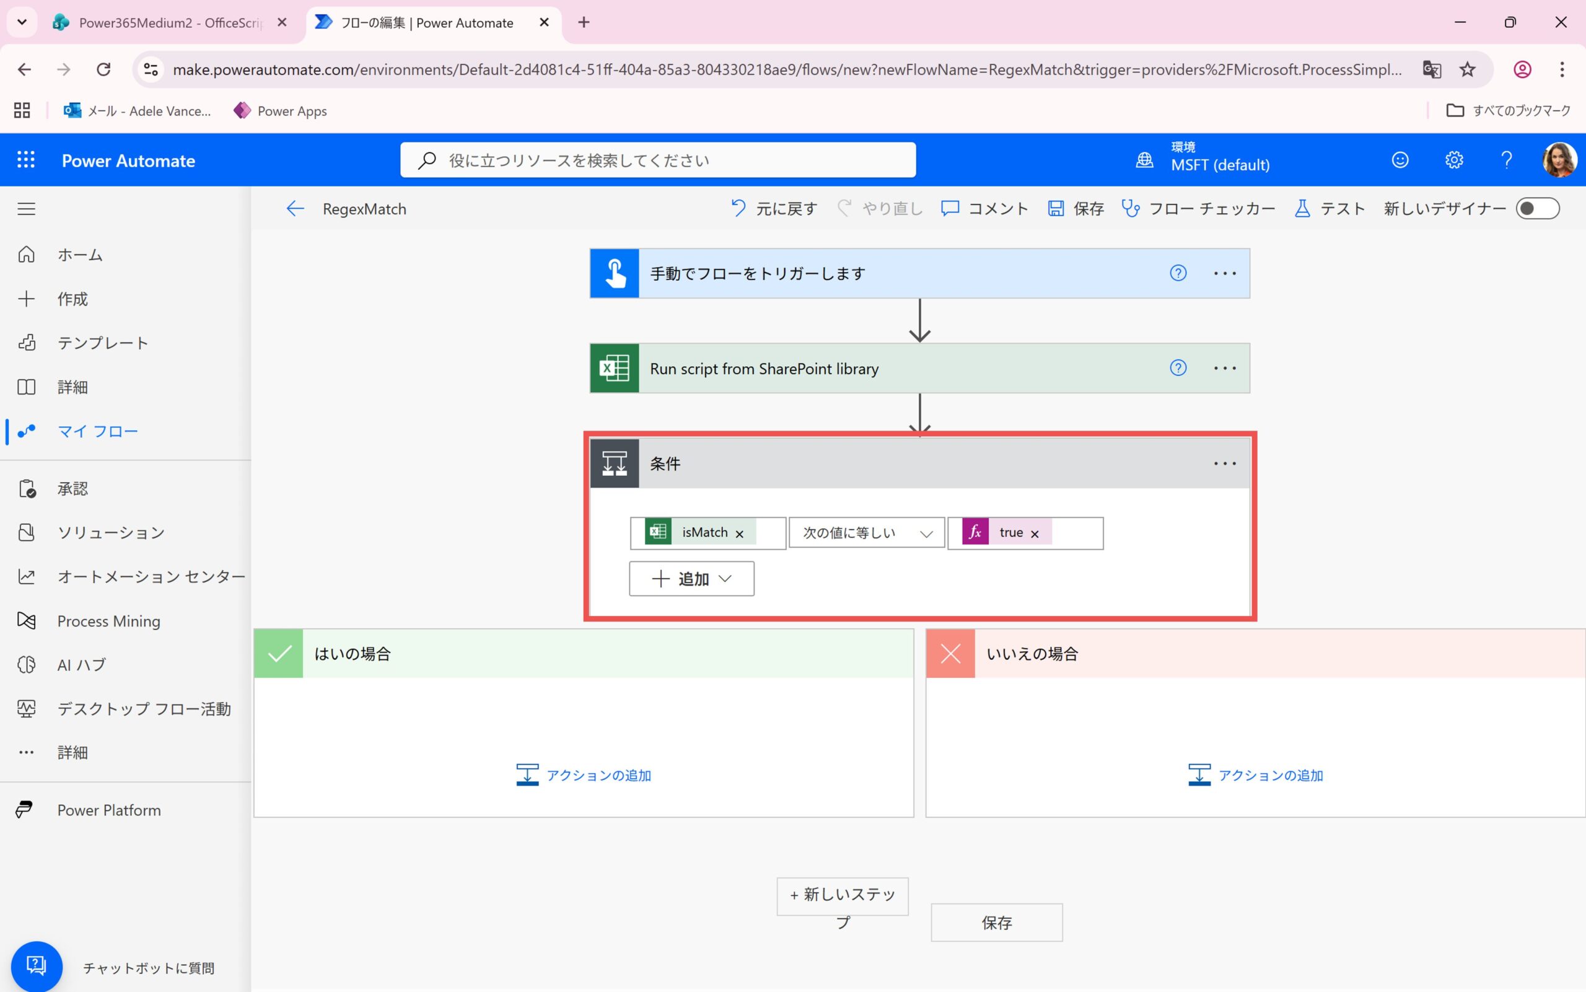The image size is (1586, 992).
Task: Go back using the arrow beside RegexMatch
Action: point(295,209)
